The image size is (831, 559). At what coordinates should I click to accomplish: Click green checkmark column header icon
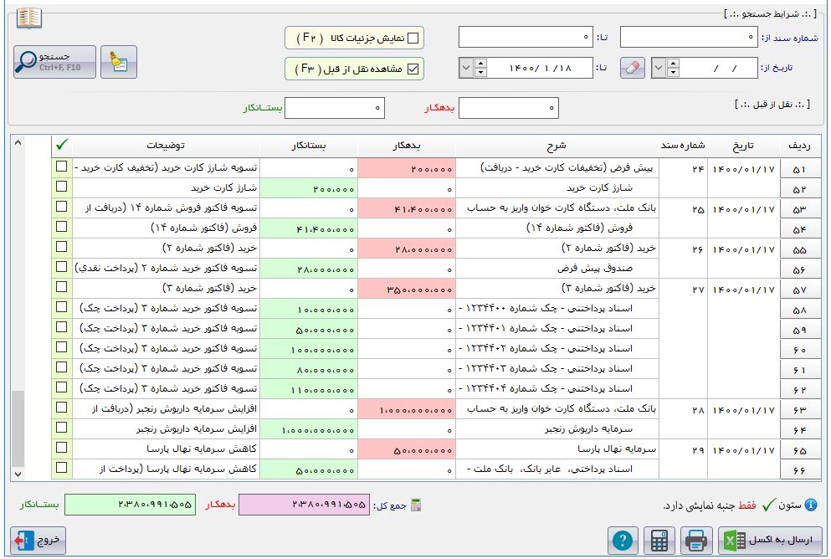(61, 144)
